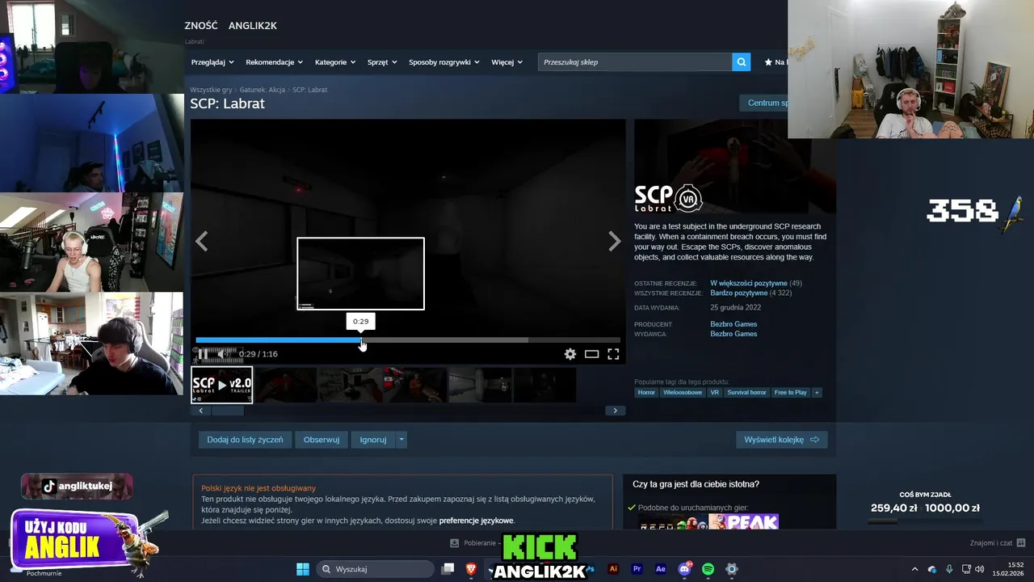Viewport: 1034px width, 582px height.
Task: Click the Wyszukaj taskbar search box
Action: [x=375, y=569]
